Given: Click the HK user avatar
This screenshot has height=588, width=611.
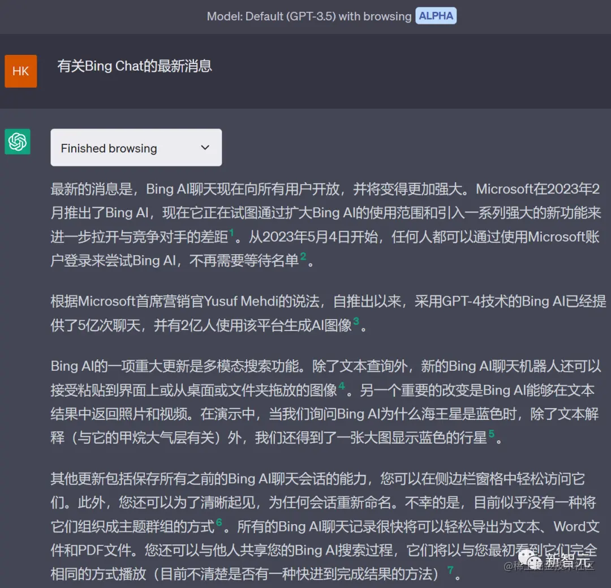Looking at the screenshot, I should point(20,71).
